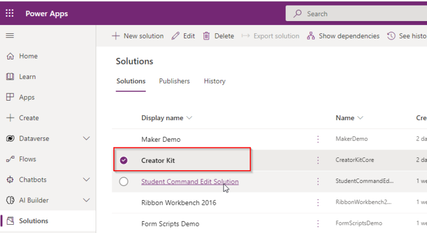Click the Flows connector icon
Viewport: 427px width, 233px height.
(x=10, y=159)
